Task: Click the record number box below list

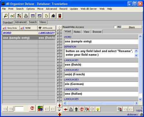Action: coord(19,109)
